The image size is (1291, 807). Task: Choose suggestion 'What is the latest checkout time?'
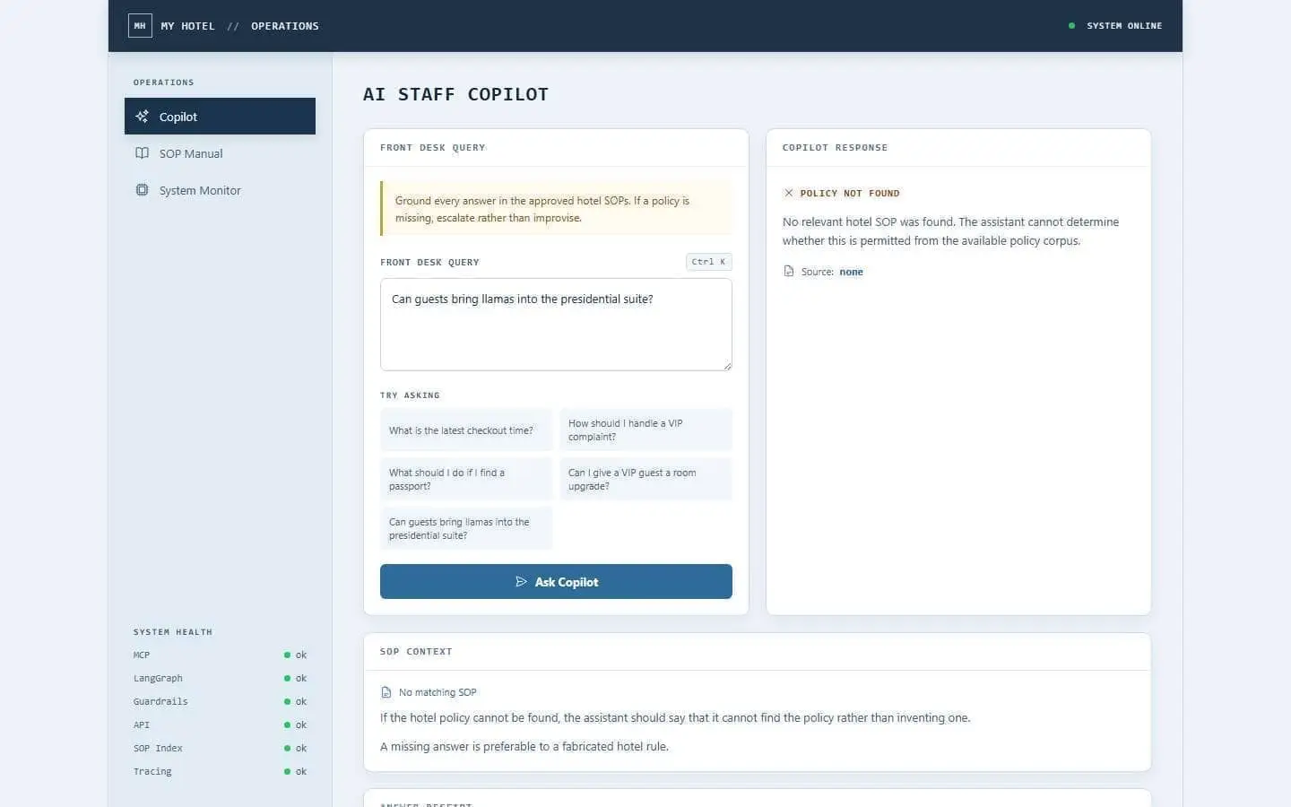(x=466, y=430)
